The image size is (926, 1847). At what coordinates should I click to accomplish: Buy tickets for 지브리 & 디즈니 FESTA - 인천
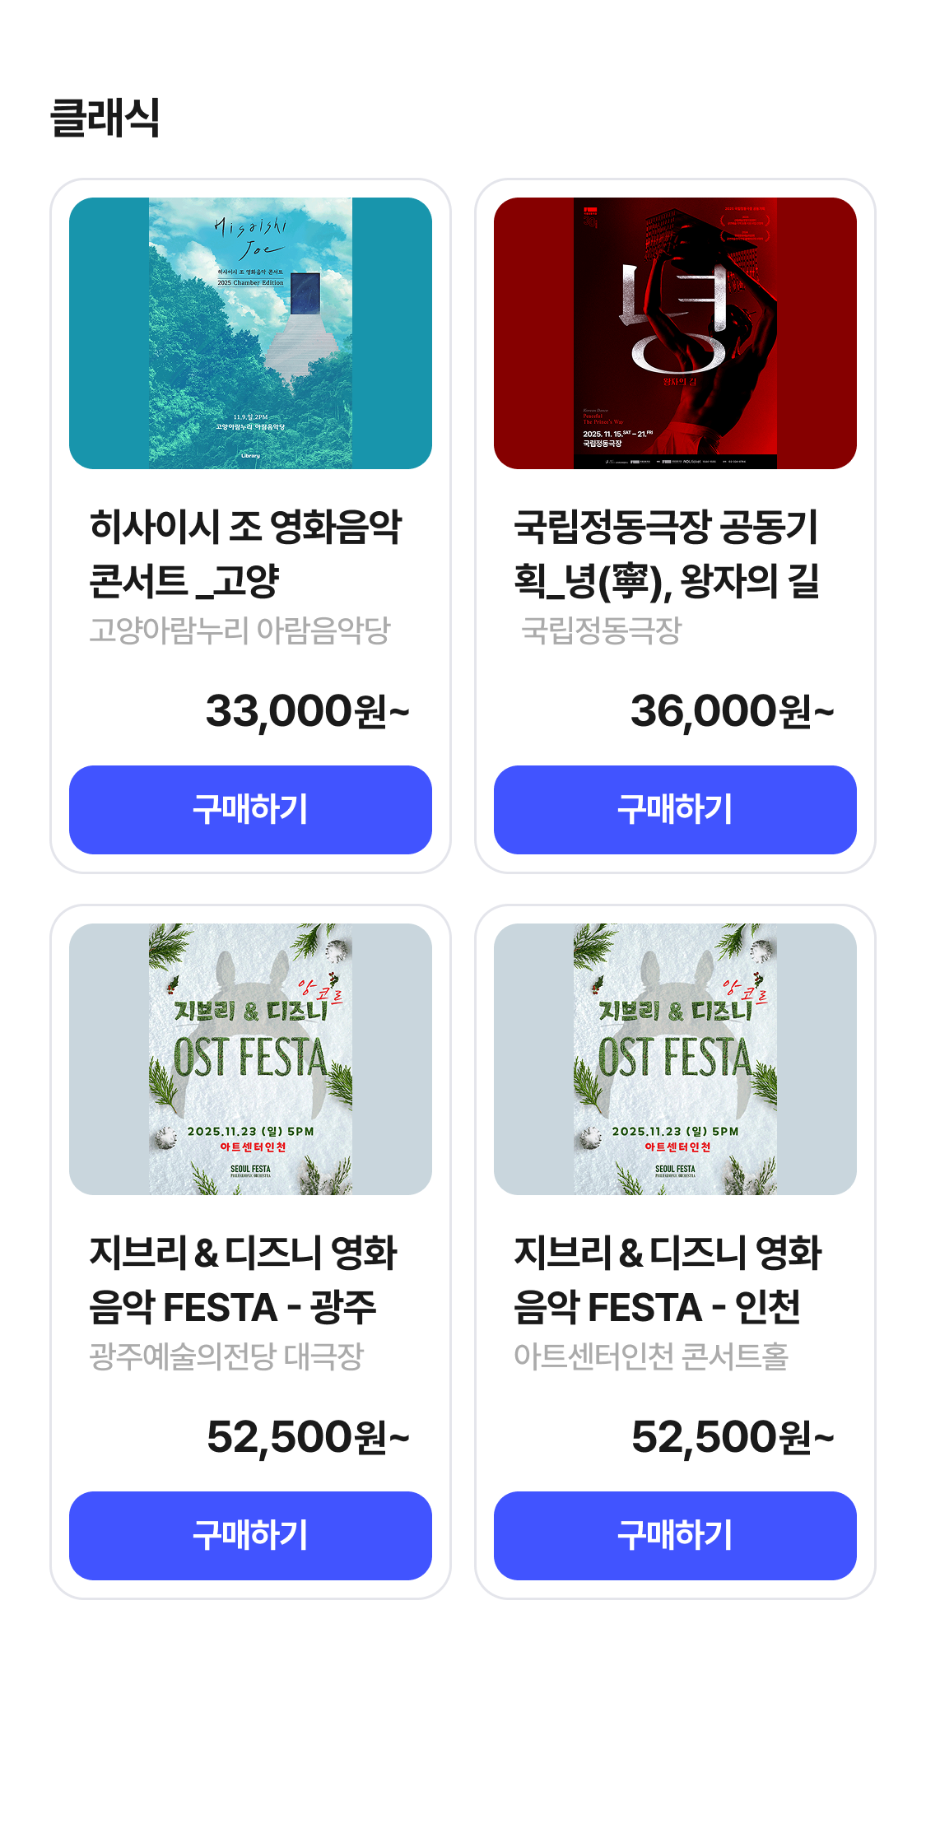click(675, 1536)
